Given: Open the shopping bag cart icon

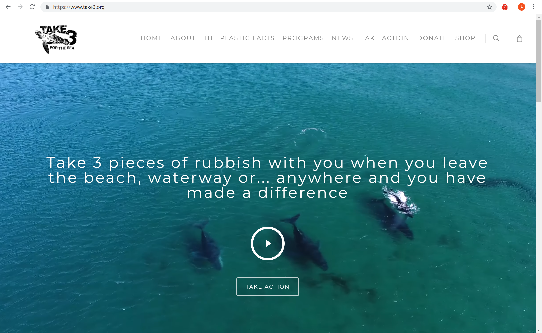Looking at the screenshot, I should tap(520, 39).
